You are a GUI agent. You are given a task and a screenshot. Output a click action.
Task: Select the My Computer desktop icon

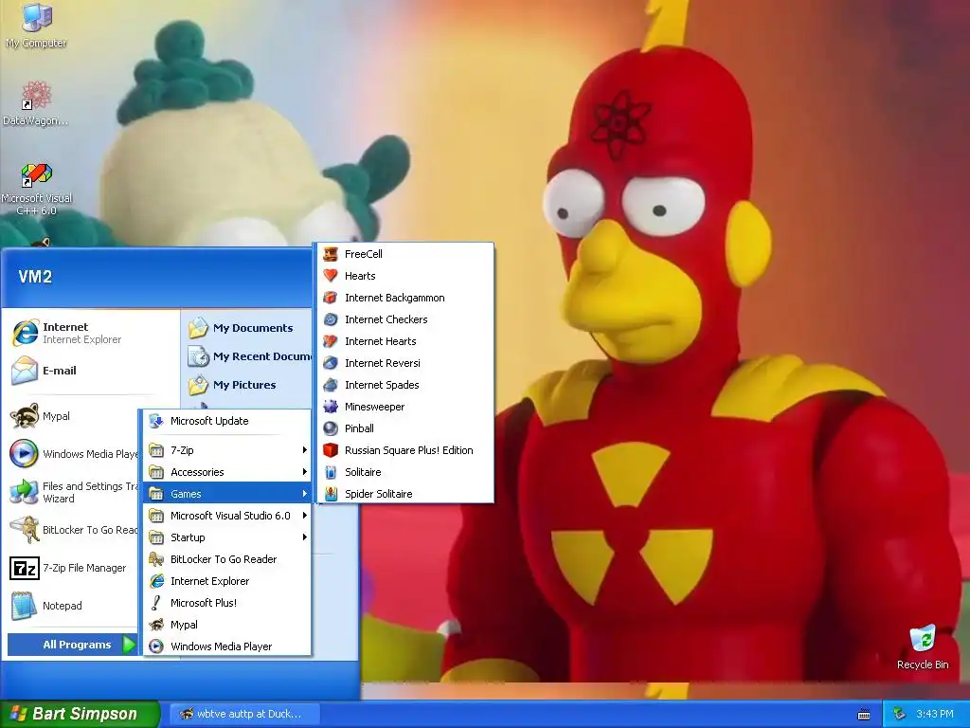pyautogui.click(x=36, y=25)
